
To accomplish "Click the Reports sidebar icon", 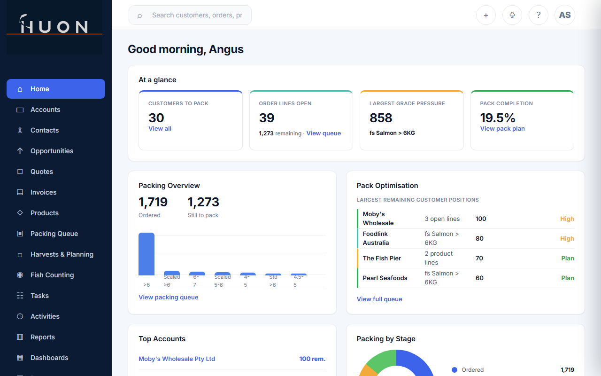I will tap(20, 337).
